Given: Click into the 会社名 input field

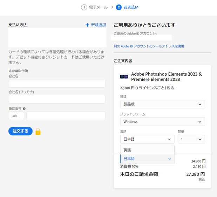Looking at the screenshot, I should (57, 83).
